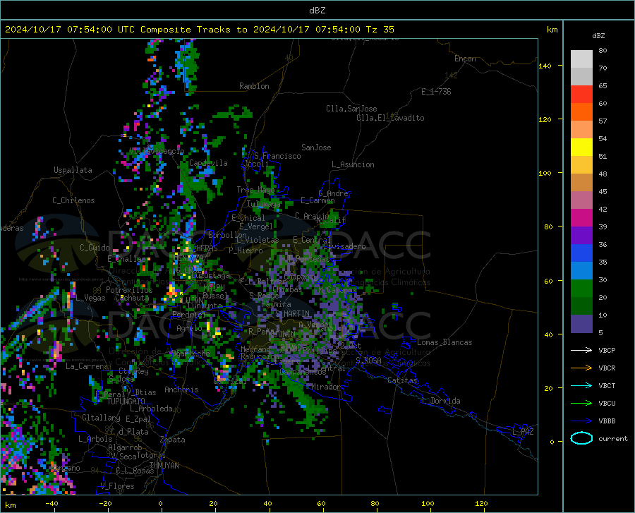The width and height of the screenshot is (635, 513).
Task: Click the Encon place label
Action: (x=465, y=59)
